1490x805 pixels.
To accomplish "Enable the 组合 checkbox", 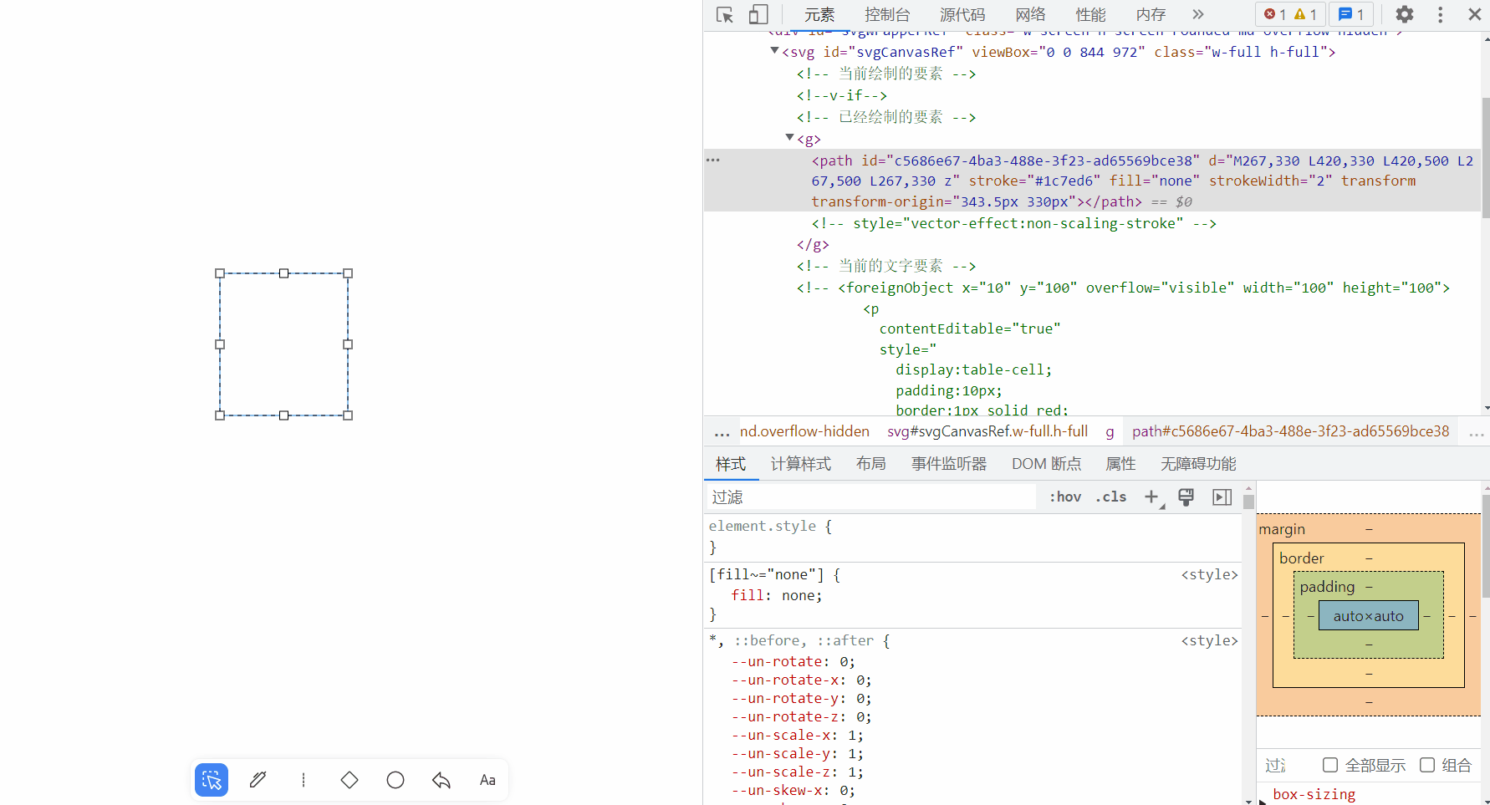I will (1429, 764).
